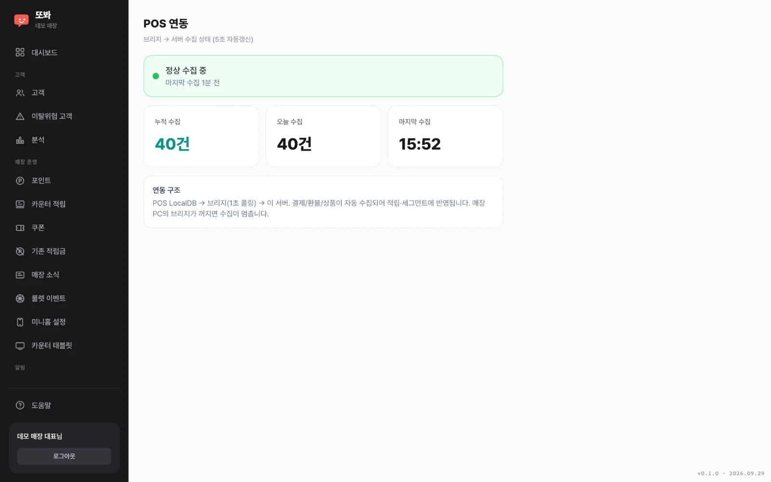Open the 분석 bar chart icon
Viewport: 771px width, 482px height.
[x=20, y=140]
